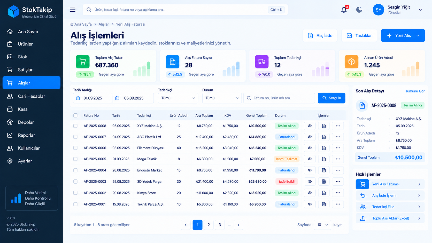
Task: Click the Tümünü Gör link
Action: point(415,91)
